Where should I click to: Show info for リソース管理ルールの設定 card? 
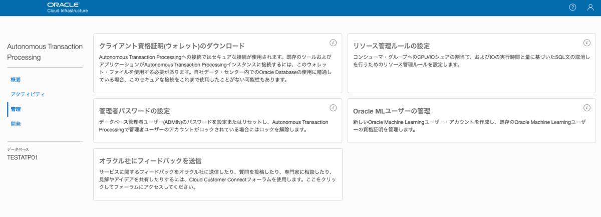[587, 43]
